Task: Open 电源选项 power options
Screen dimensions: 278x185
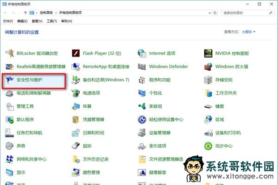Action: click(91, 93)
